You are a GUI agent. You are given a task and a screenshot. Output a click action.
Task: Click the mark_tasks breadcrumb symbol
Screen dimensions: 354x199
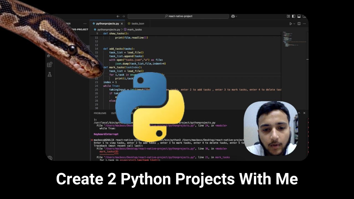click(133, 29)
